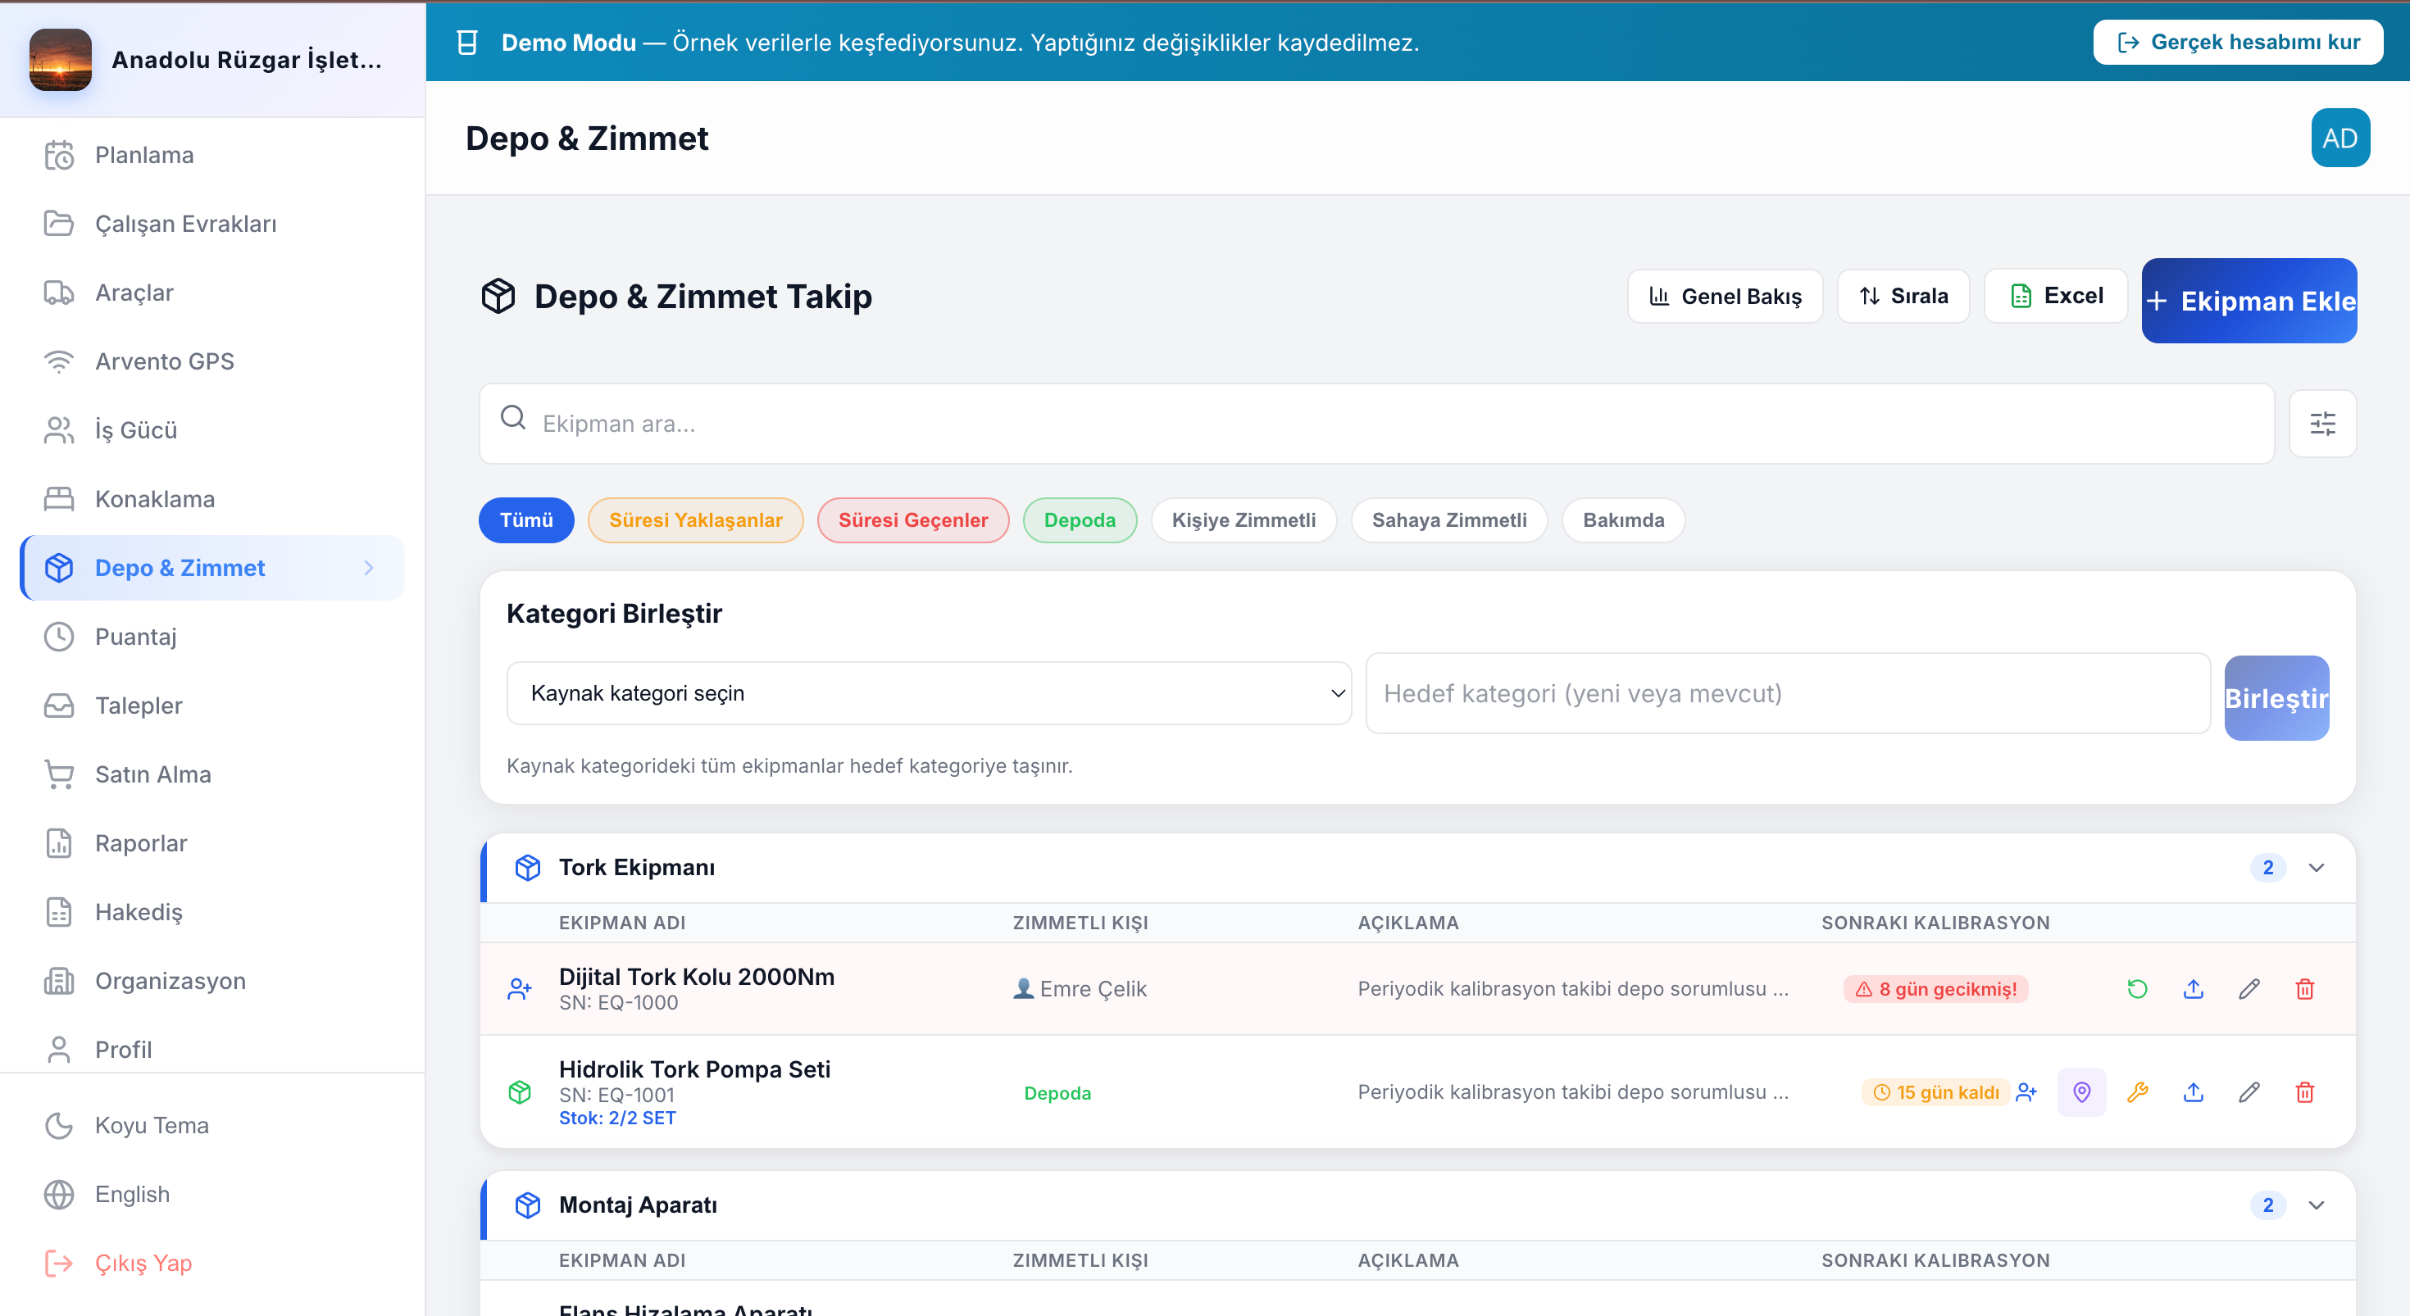Delete the Dijital Tork Kolu 2000Nm equipment

2304,988
